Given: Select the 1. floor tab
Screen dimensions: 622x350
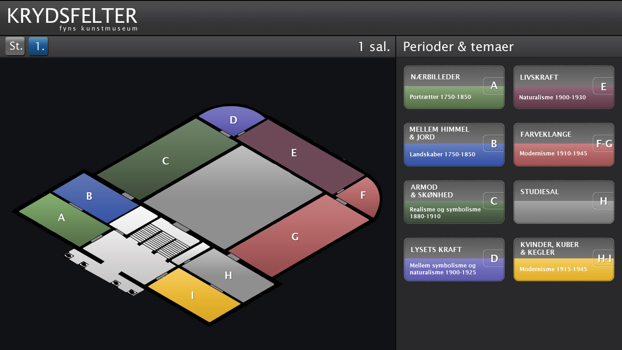Looking at the screenshot, I should (x=38, y=46).
